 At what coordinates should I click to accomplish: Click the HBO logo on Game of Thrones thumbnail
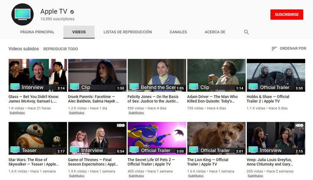click(121, 125)
